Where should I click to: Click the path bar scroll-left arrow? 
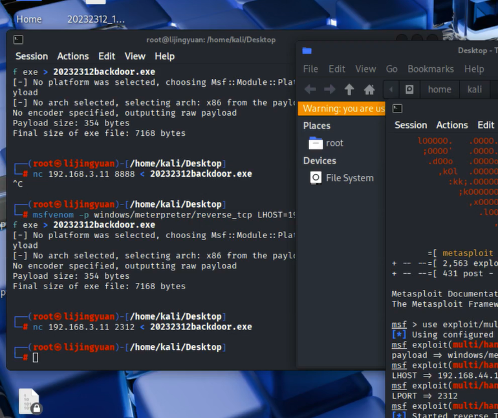[x=391, y=90]
